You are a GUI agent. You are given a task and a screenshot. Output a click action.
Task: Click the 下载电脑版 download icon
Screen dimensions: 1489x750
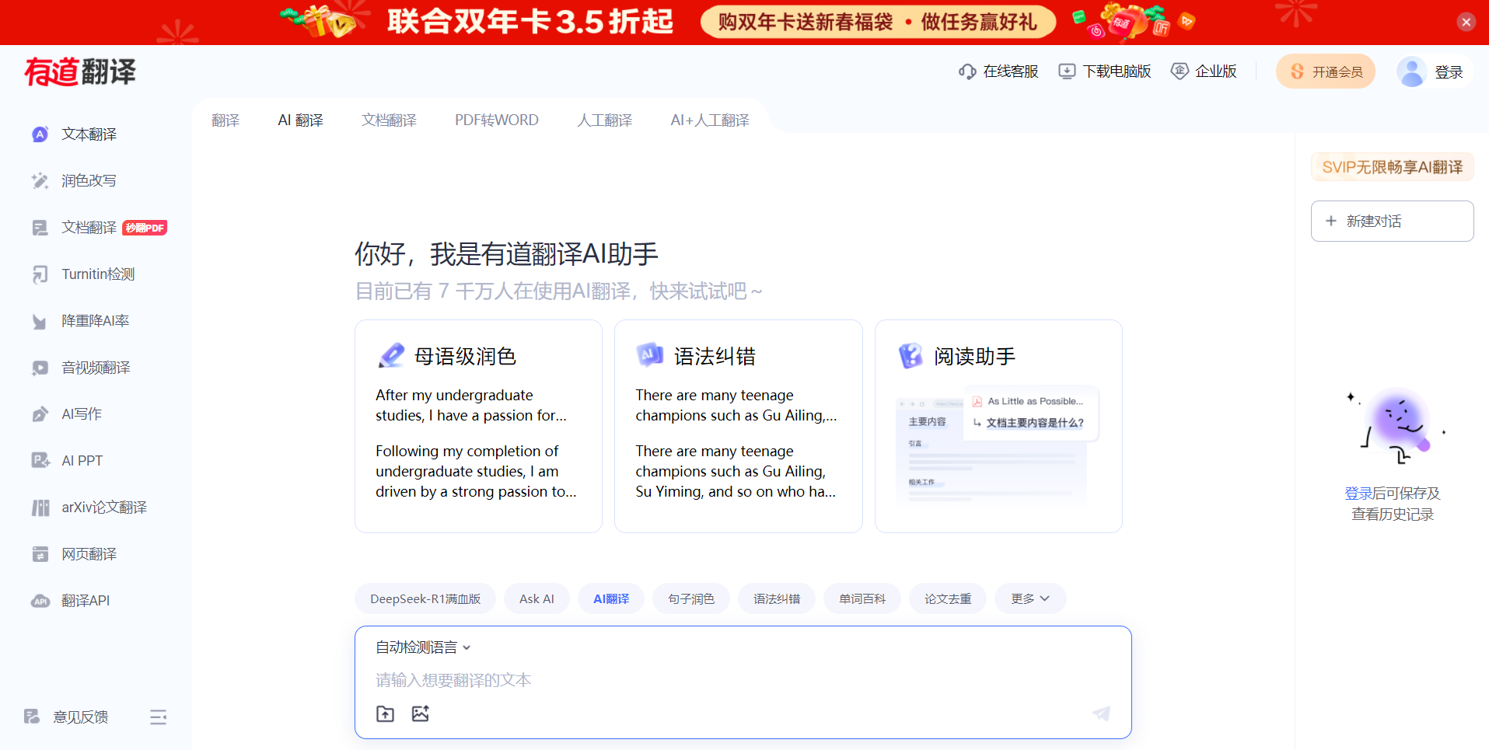pyautogui.click(x=1067, y=72)
